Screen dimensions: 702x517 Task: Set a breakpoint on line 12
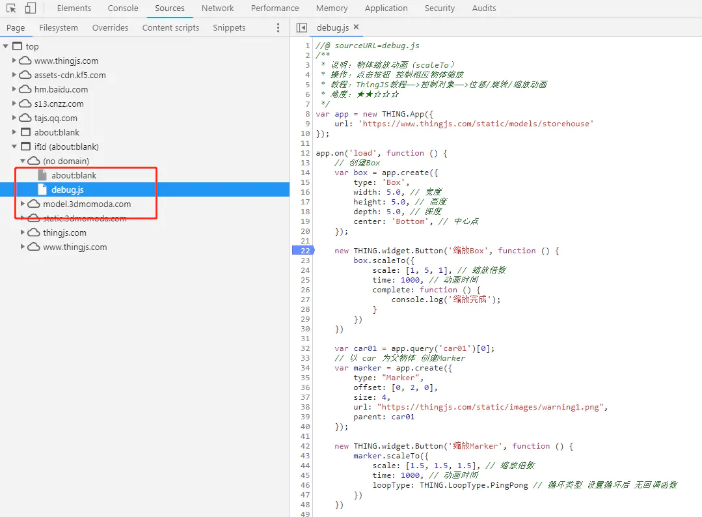[x=305, y=153]
